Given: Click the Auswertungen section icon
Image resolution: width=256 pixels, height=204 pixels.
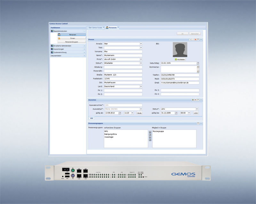Looking at the screenshot, I should coord(52,49).
